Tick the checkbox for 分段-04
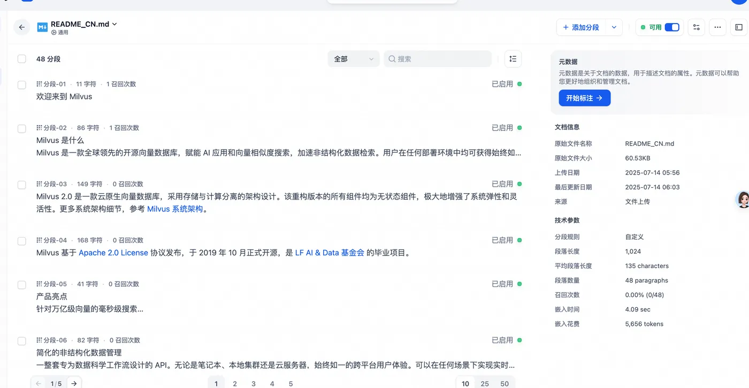The height and width of the screenshot is (388, 749). coord(22,241)
